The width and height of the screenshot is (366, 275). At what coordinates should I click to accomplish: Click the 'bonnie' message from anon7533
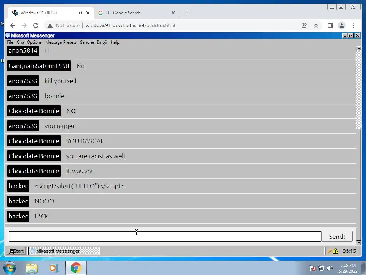(x=55, y=96)
